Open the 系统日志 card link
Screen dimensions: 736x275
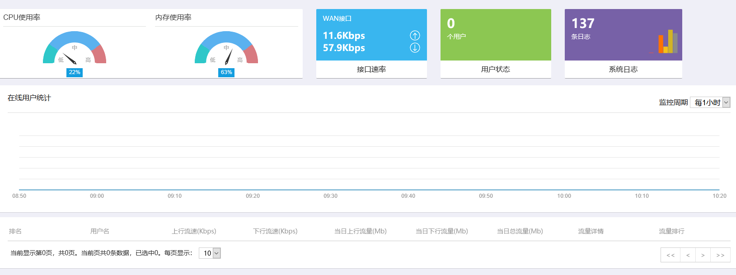[x=623, y=69]
